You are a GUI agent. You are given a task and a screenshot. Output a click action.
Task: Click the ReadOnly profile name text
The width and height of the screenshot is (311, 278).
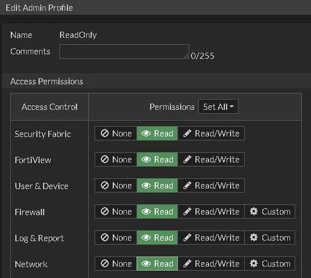pyautogui.click(x=78, y=35)
